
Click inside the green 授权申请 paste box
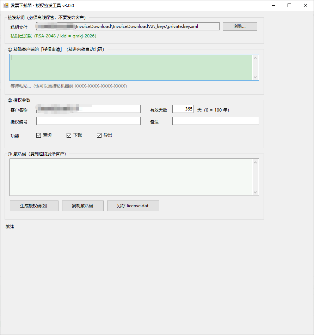[131, 67]
